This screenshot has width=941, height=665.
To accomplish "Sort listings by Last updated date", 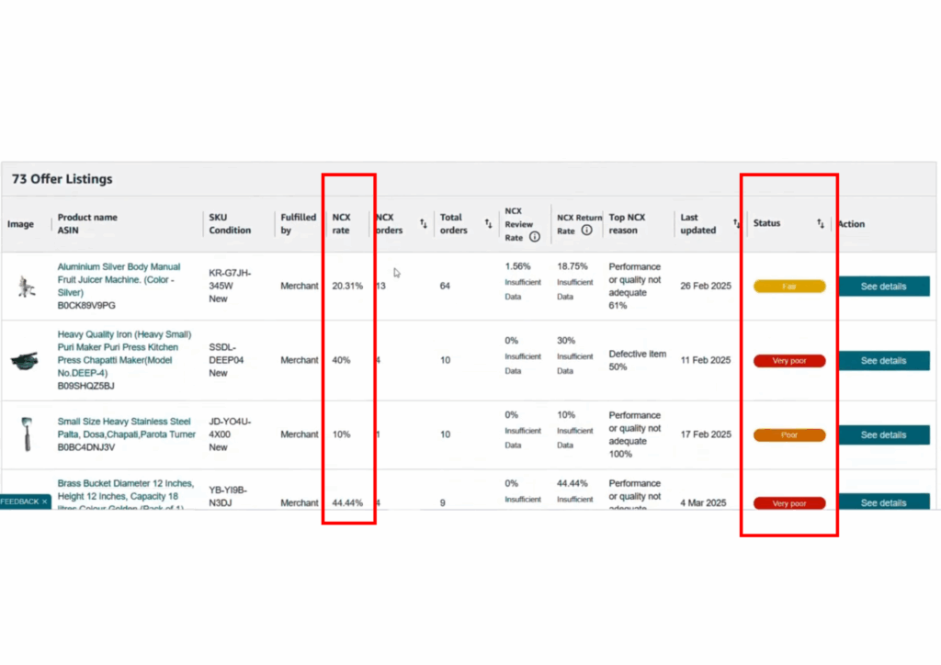I will [736, 223].
